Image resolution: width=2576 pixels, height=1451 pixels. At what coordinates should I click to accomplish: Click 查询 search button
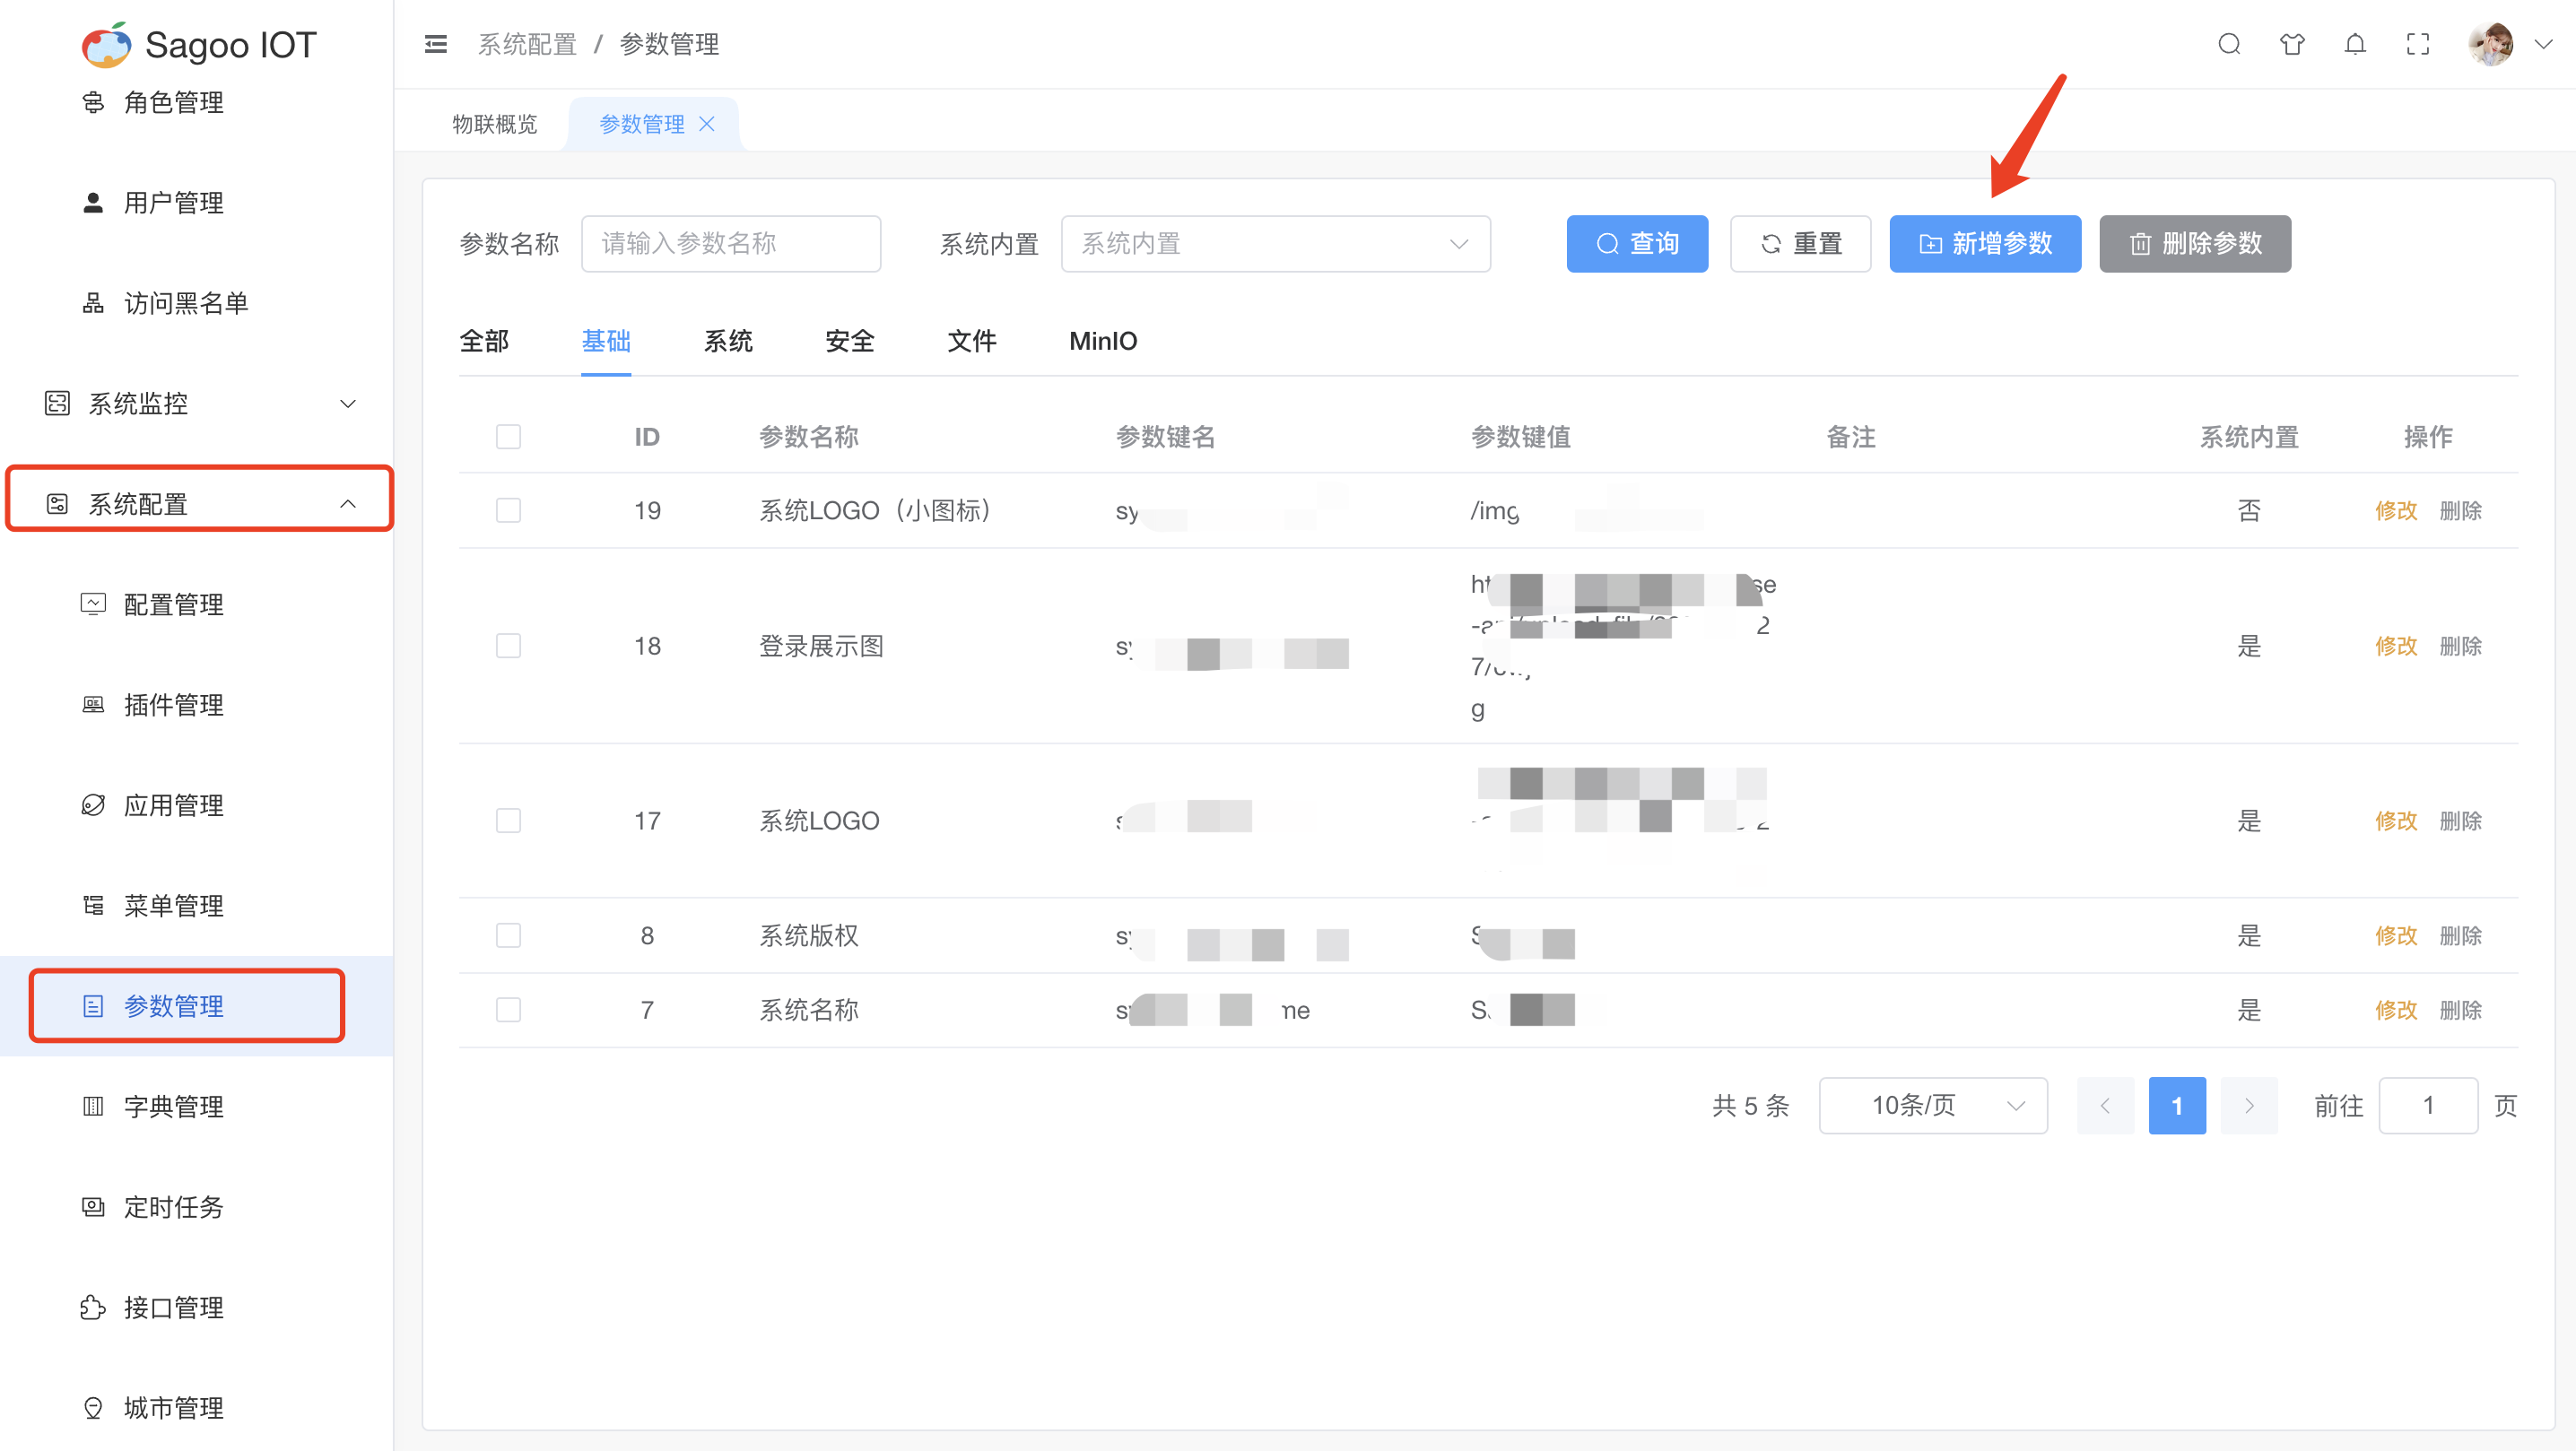1637,244
